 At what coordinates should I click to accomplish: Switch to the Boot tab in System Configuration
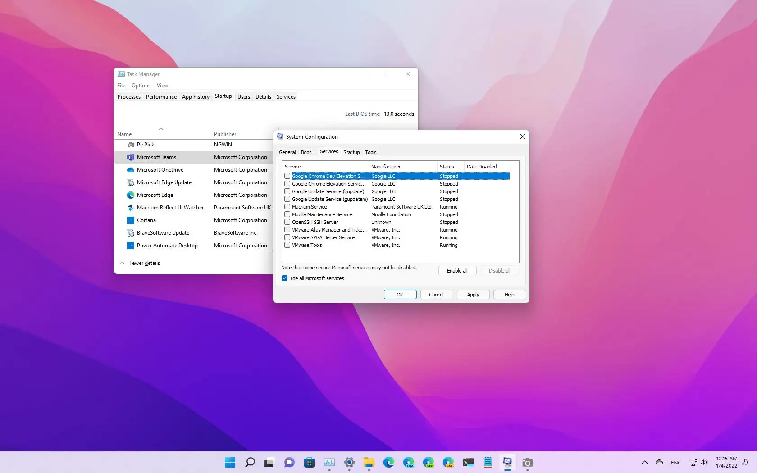pos(306,152)
